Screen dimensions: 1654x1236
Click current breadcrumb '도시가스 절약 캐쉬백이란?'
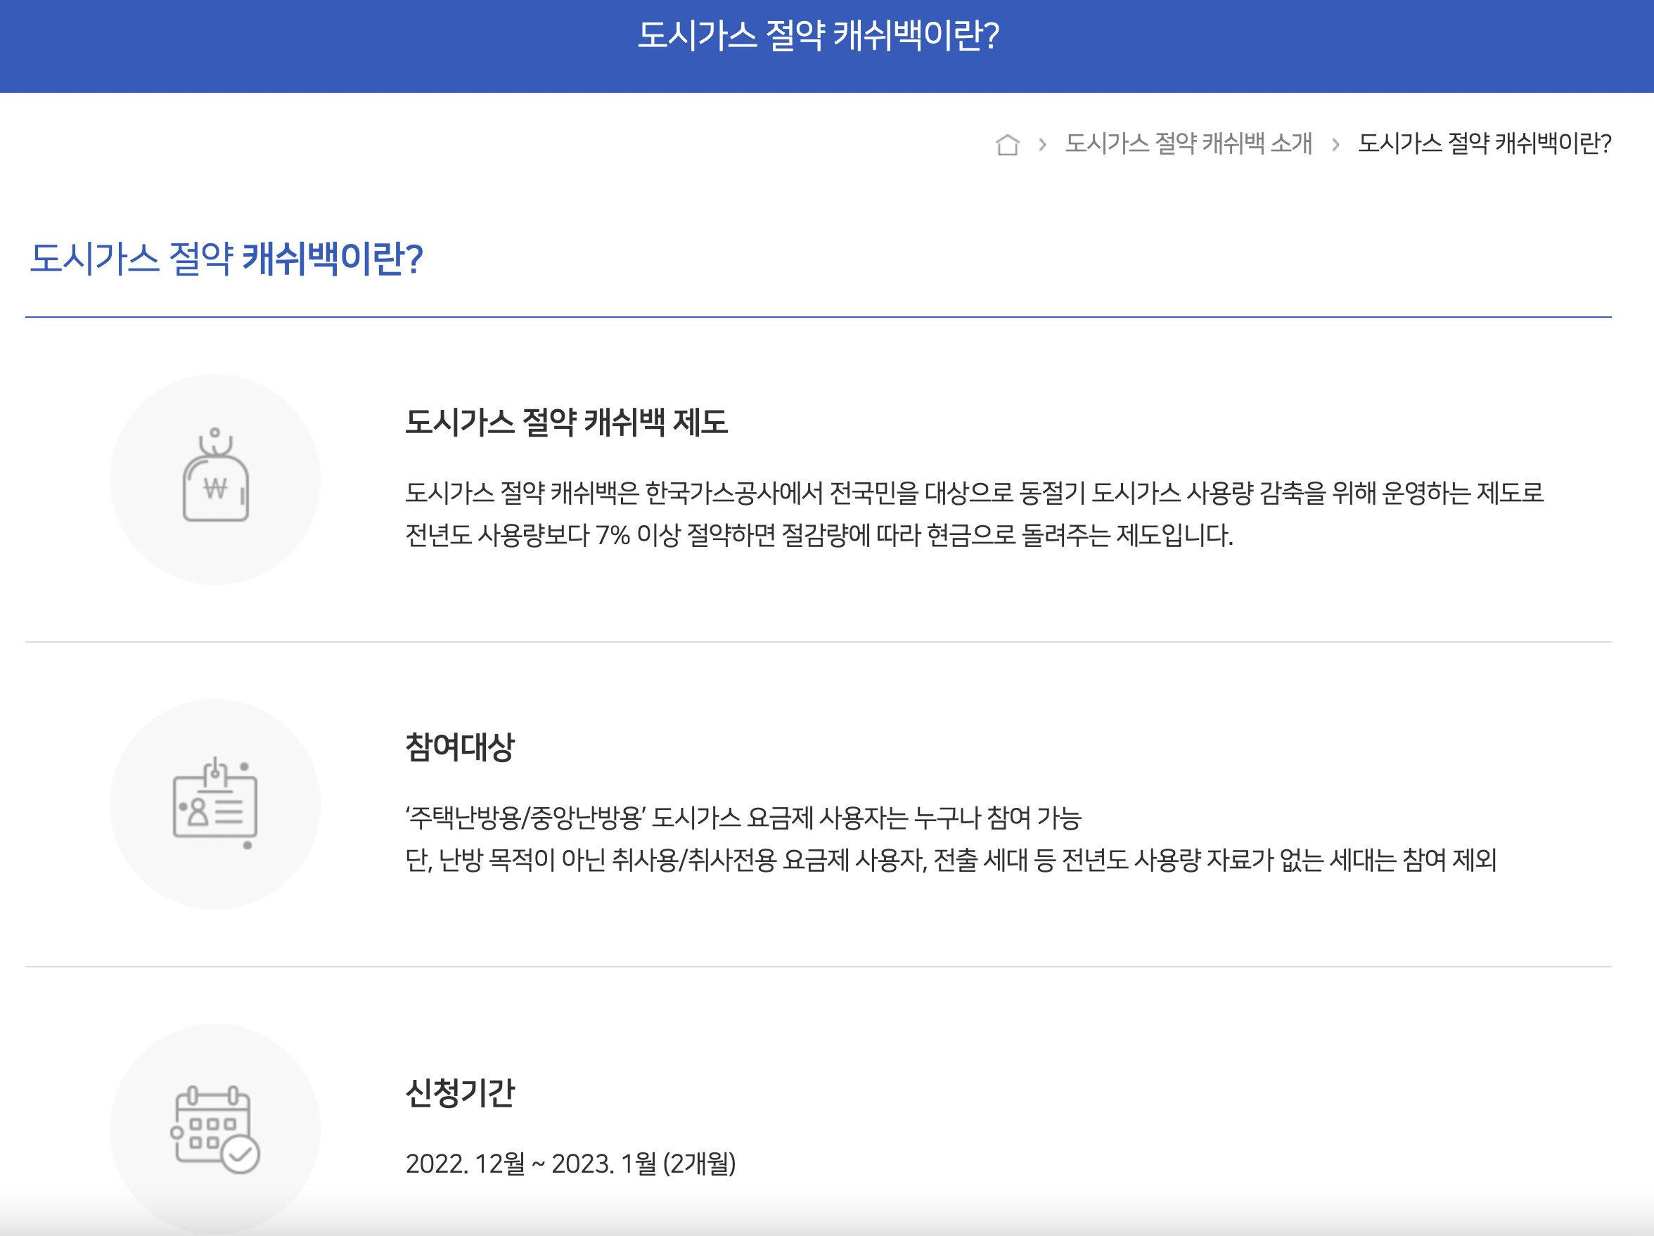click(1485, 143)
